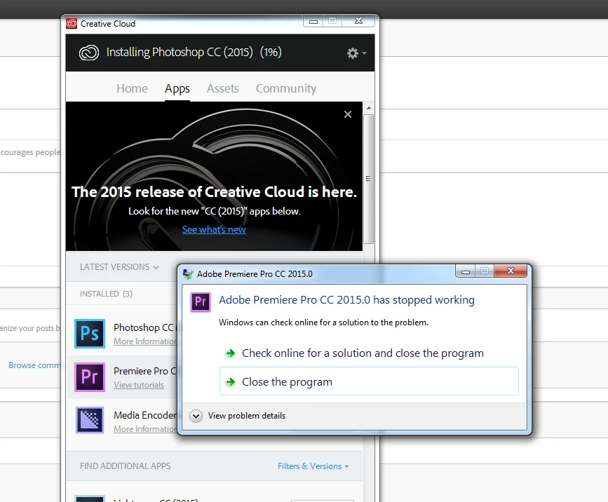Open More Information under Photoshop CC
This screenshot has height=502, width=608.
tap(145, 341)
